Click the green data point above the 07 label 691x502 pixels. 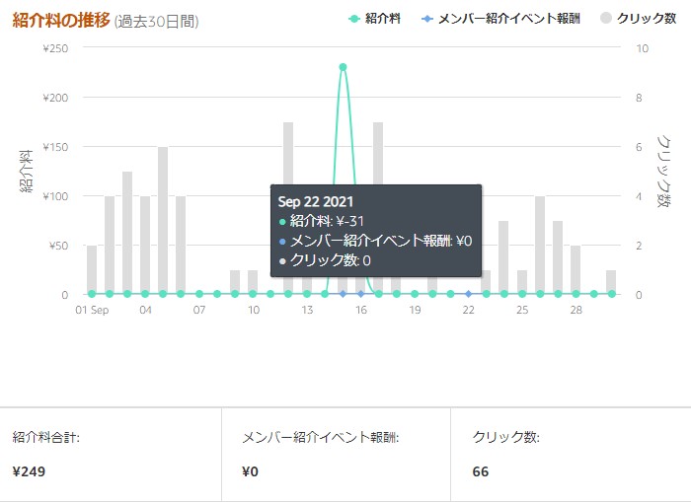[x=199, y=294]
